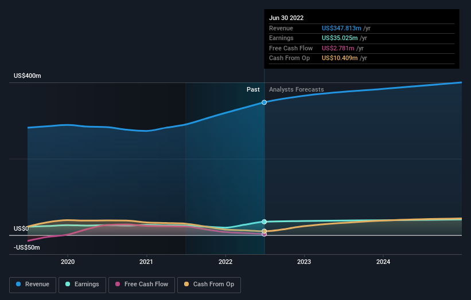Click the 2024 x-axis label

[383, 262]
